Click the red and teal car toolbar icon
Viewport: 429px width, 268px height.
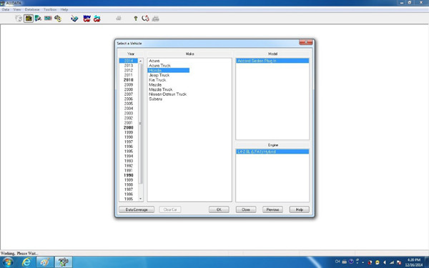pyautogui.click(x=97, y=19)
